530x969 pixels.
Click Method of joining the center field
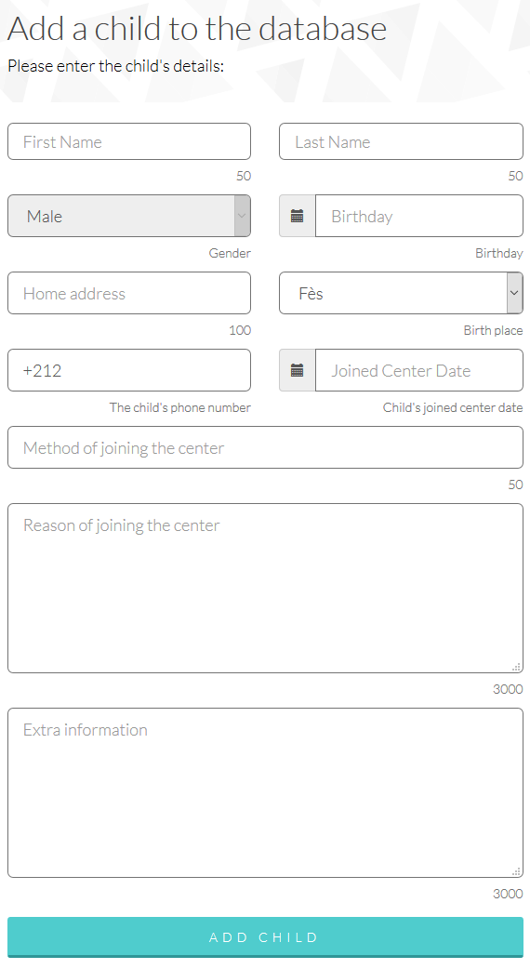pyautogui.click(x=265, y=447)
